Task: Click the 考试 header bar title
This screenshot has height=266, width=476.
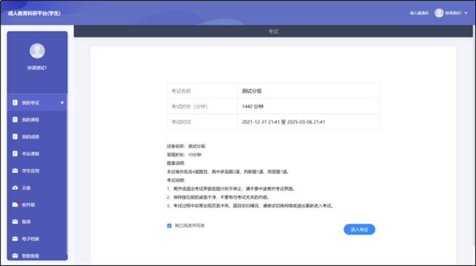Action: tap(273, 31)
